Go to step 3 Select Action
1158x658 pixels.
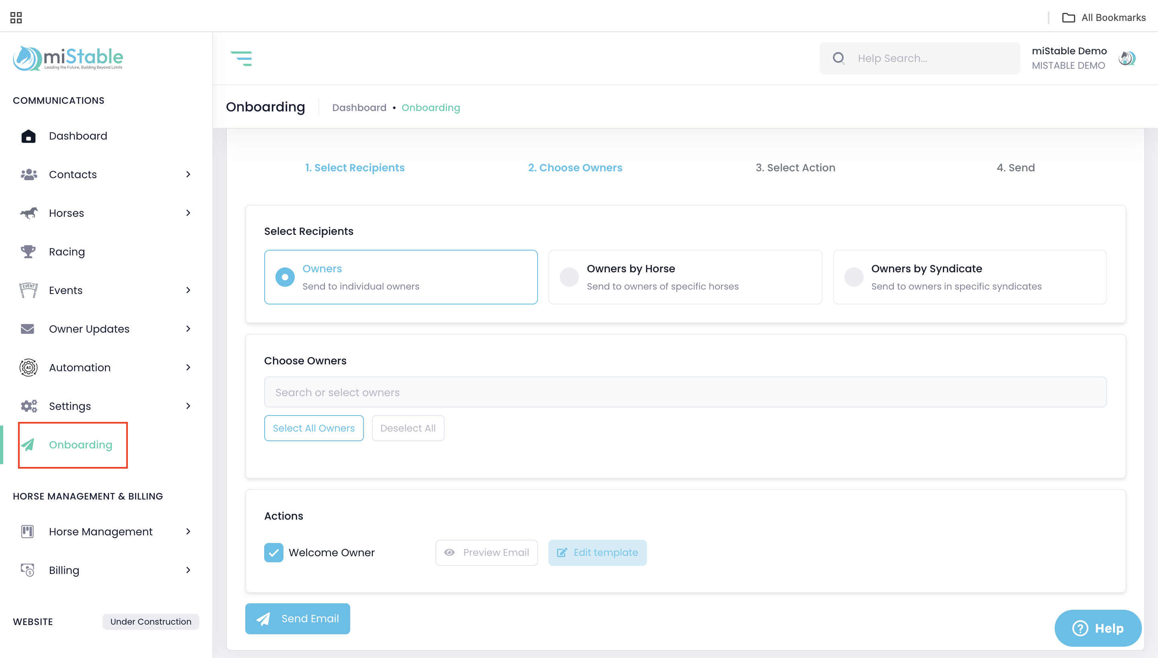click(x=795, y=168)
